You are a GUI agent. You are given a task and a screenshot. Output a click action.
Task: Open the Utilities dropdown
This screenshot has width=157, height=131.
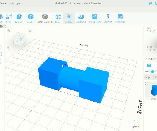69,18
